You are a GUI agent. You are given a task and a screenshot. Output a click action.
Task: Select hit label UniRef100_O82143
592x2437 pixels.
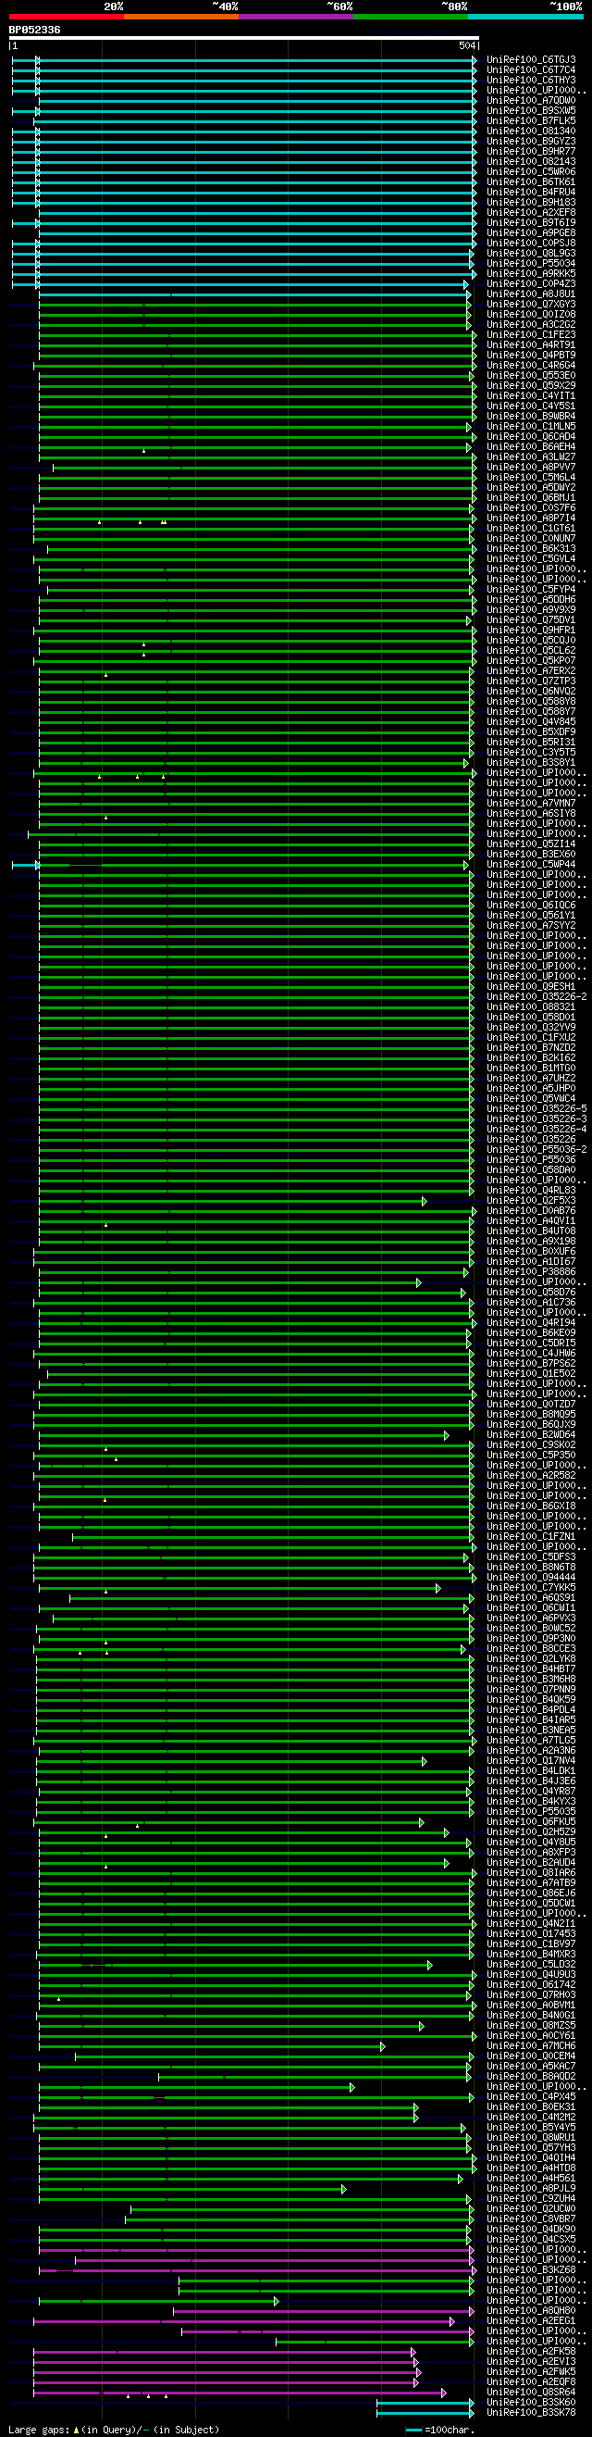[x=532, y=162]
